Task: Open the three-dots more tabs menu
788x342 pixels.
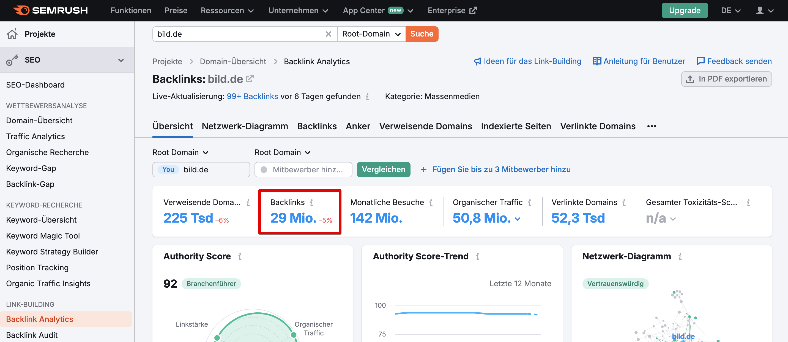Action: tap(652, 126)
